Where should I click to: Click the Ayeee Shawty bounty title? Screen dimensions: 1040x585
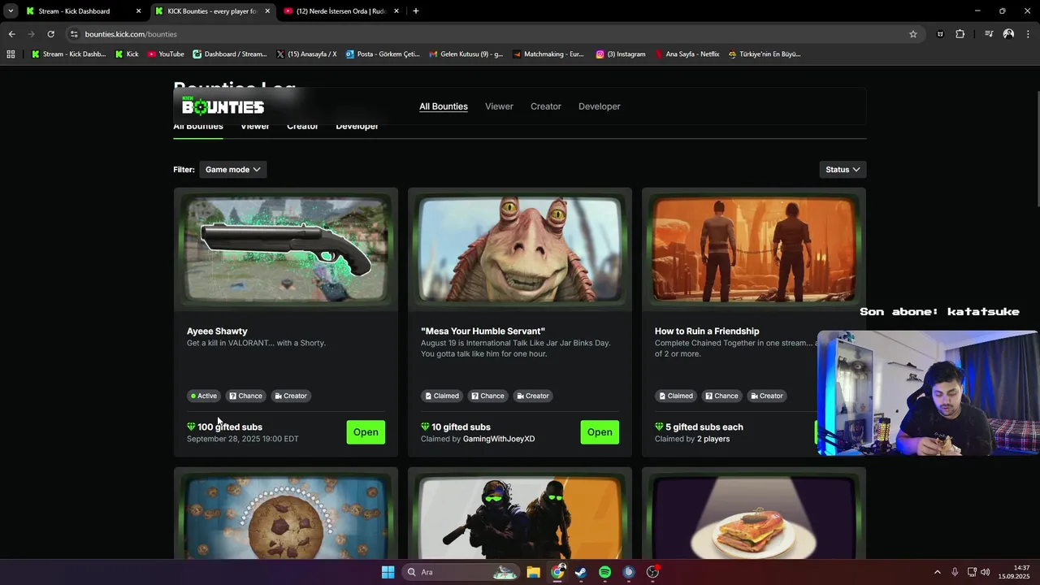click(217, 331)
